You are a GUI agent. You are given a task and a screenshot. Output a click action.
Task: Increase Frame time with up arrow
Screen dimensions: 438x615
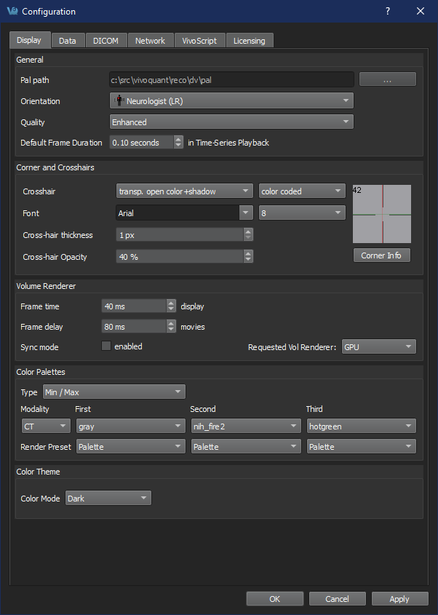tap(172, 303)
